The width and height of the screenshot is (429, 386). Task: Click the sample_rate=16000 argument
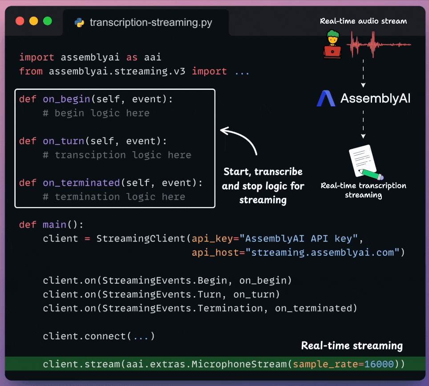pos(344,364)
